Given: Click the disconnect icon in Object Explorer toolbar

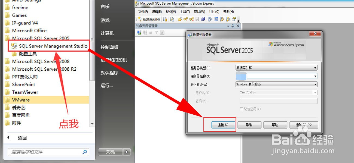Looking at the screenshot, I should (145, 33).
